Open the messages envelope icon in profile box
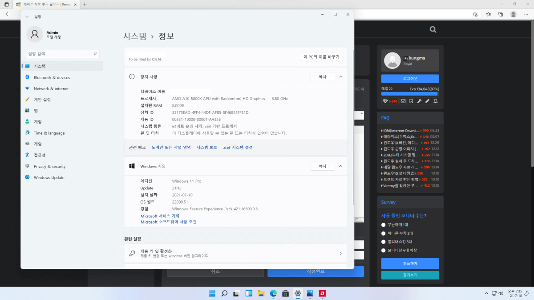534x300 pixels. click(403, 101)
